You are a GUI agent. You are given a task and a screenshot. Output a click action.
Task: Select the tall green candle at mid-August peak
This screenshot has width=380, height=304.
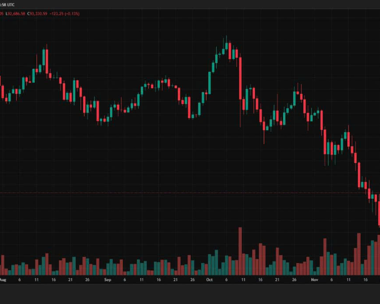44,57
